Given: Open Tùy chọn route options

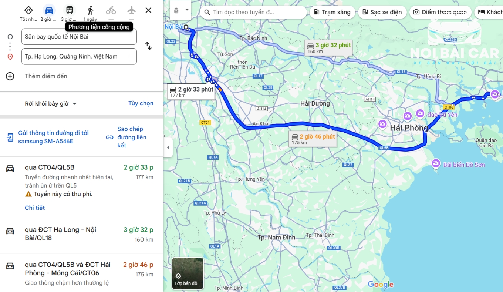Looking at the screenshot, I should click(x=141, y=103).
